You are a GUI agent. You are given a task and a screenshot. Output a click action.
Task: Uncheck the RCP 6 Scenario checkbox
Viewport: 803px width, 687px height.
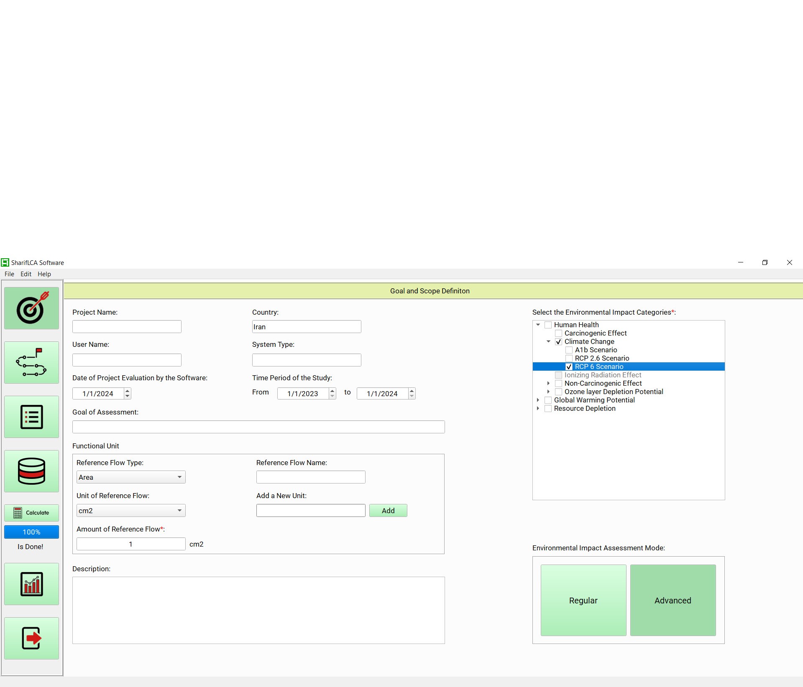pyautogui.click(x=569, y=366)
